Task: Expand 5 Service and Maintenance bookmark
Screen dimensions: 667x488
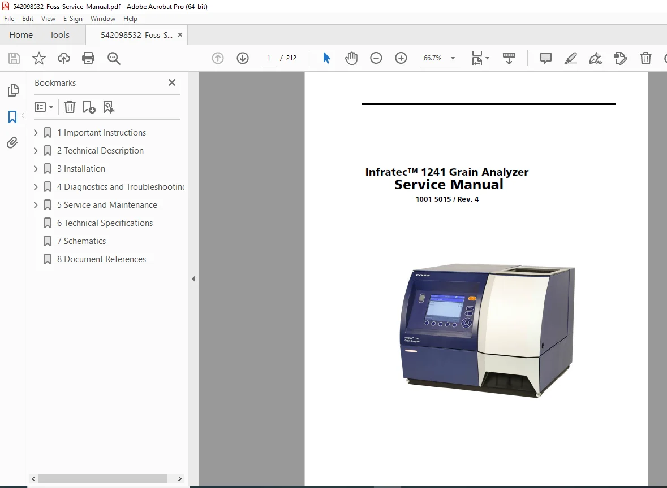Action: pyautogui.click(x=36, y=204)
